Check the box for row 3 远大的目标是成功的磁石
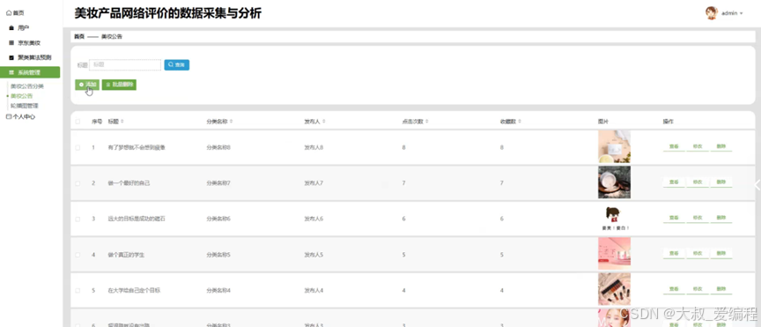761x327 pixels. (x=78, y=219)
